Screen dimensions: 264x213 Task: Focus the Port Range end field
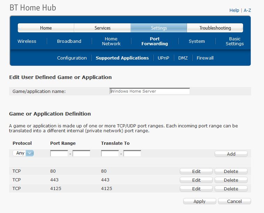click(81, 153)
